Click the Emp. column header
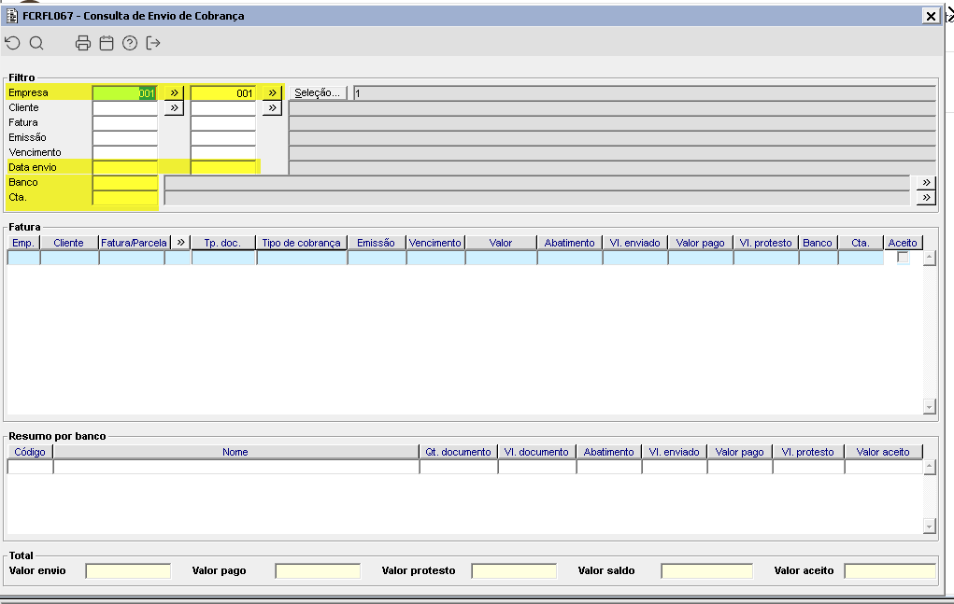This screenshot has height=604, width=954. 23,243
